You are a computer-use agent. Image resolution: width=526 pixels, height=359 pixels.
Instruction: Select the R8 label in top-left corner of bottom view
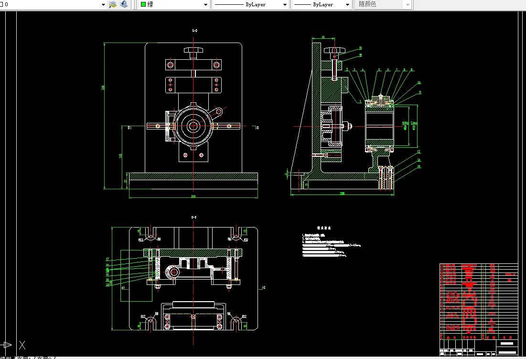pyautogui.click(x=159, y=239)
